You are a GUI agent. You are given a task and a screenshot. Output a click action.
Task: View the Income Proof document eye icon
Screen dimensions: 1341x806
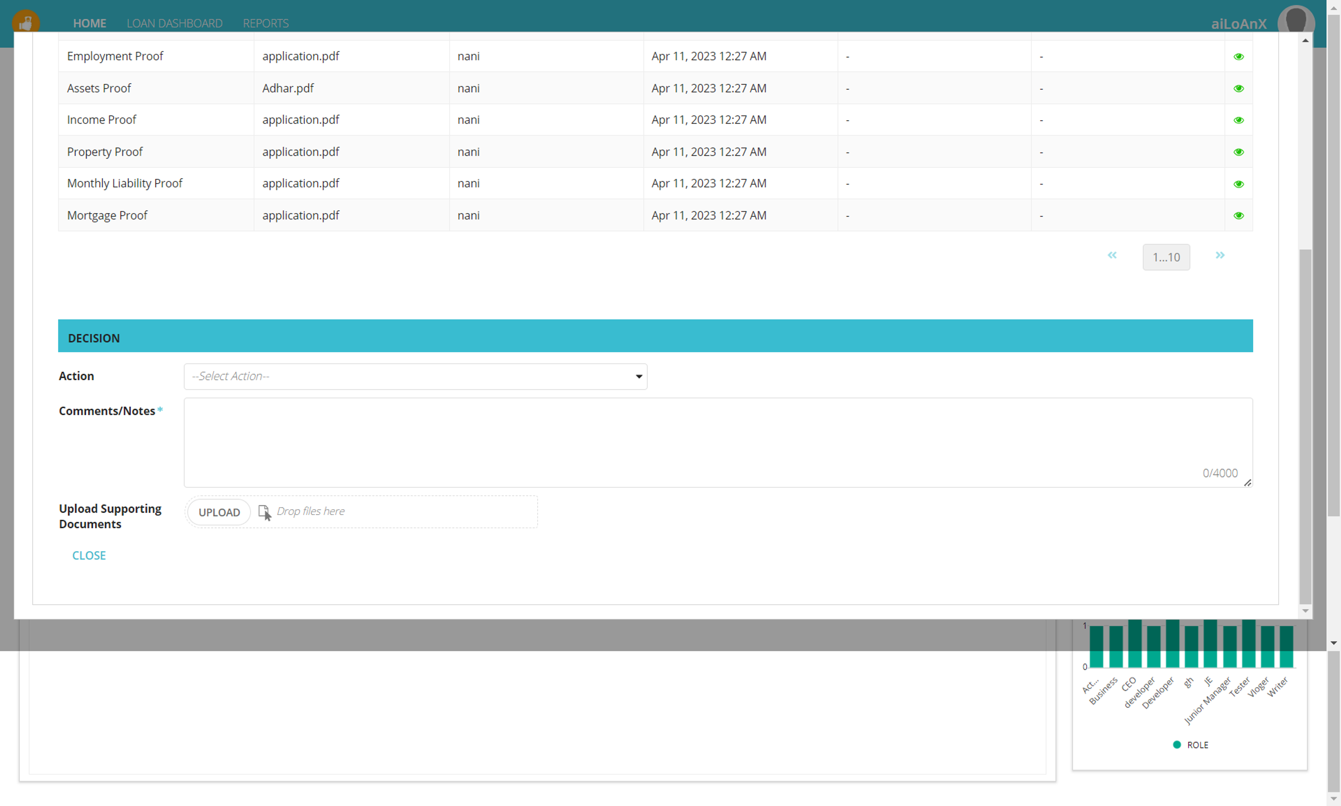tap(1238, 120)
